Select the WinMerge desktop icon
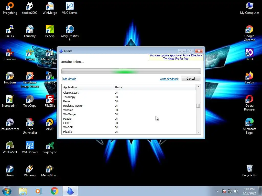 pyautogui.click(x=50, y=8)
